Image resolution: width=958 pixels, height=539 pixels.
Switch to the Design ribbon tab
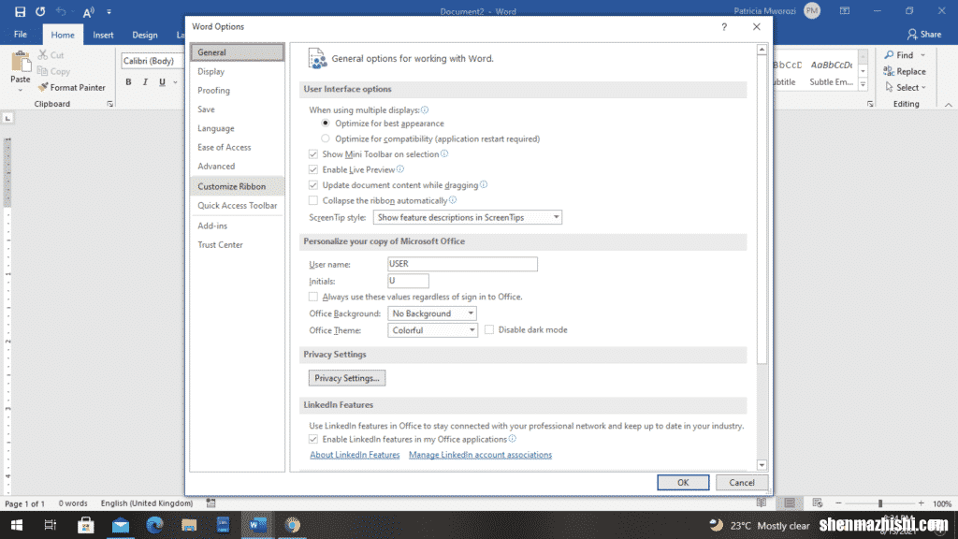145,35
